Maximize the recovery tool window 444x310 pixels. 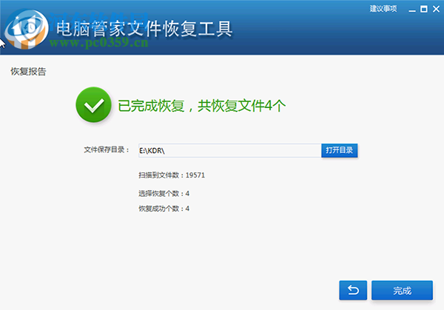coord(424,9)
